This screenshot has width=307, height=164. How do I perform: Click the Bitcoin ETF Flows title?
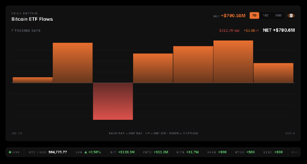[x=32, y=19]
